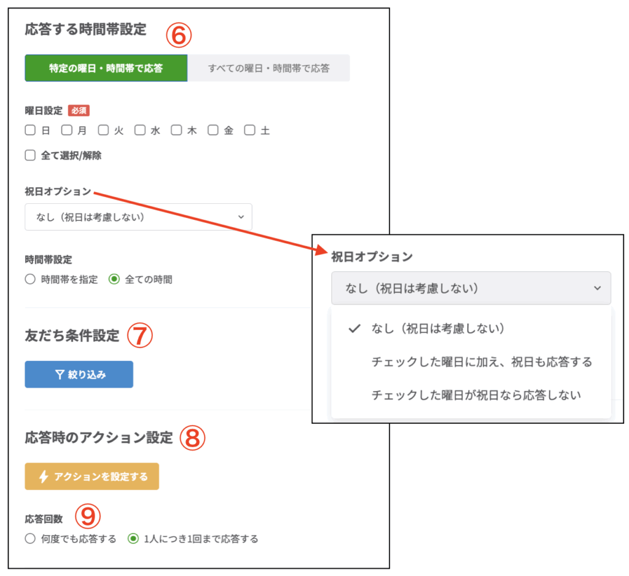Check the 日 (Sunday) checkbox

(30, 130)
